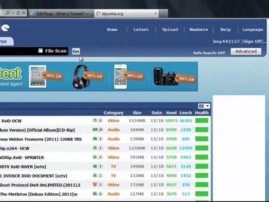This screenshot has width=269, height=202.
Task: Click green rating badge in 184MB row
Action: pyautogui.click(x=95, y=130)
